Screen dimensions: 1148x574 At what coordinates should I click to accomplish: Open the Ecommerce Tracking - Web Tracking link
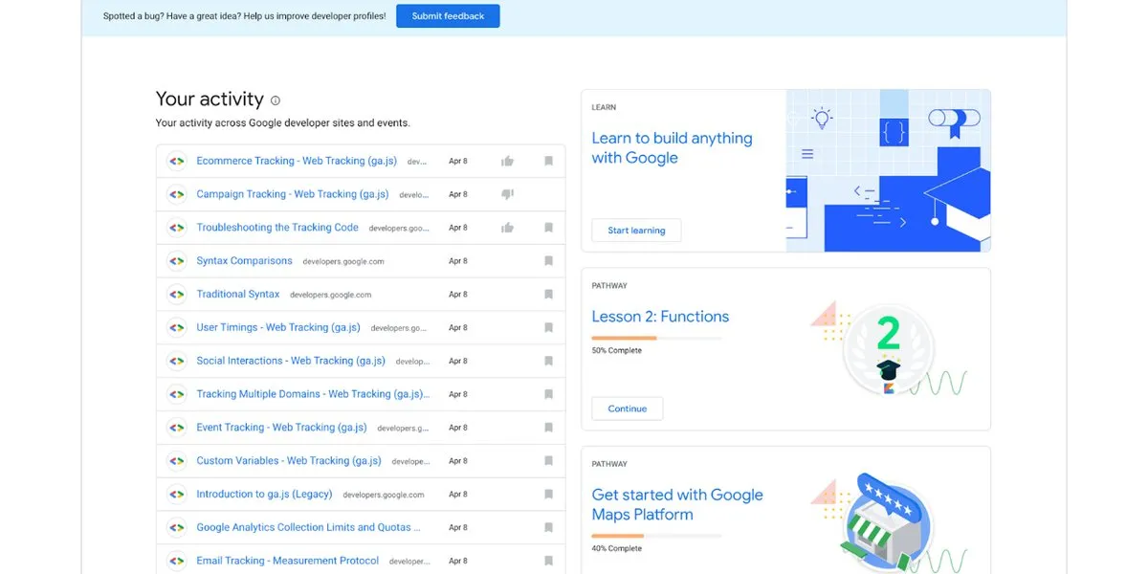pyautogui.click(x=298, y=161)
